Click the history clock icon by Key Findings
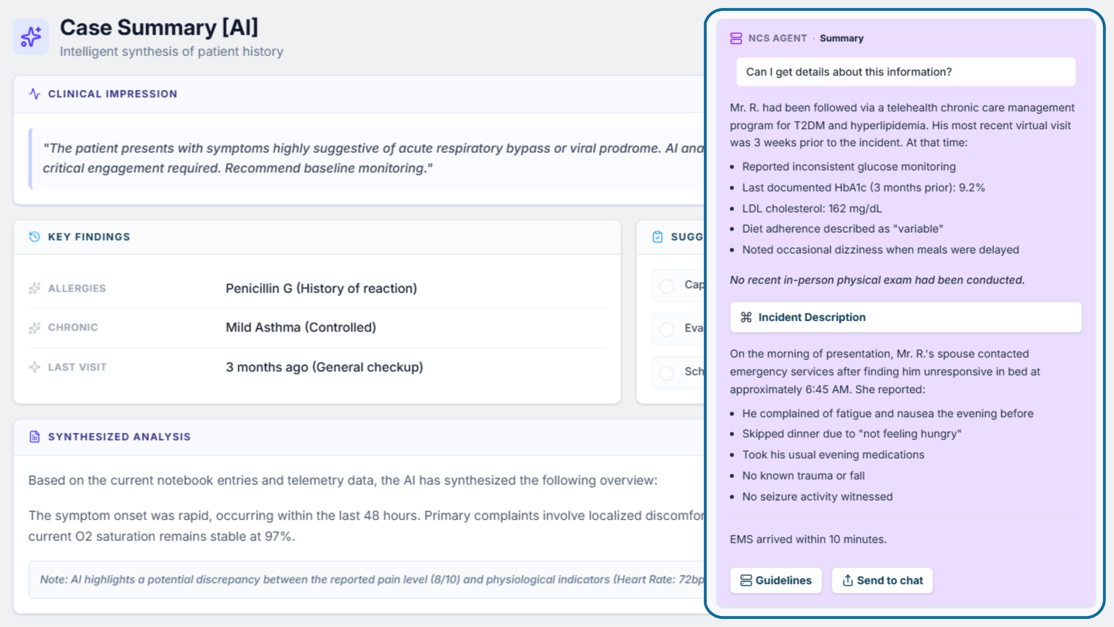The image size is (1114, 627). [35, 236]
